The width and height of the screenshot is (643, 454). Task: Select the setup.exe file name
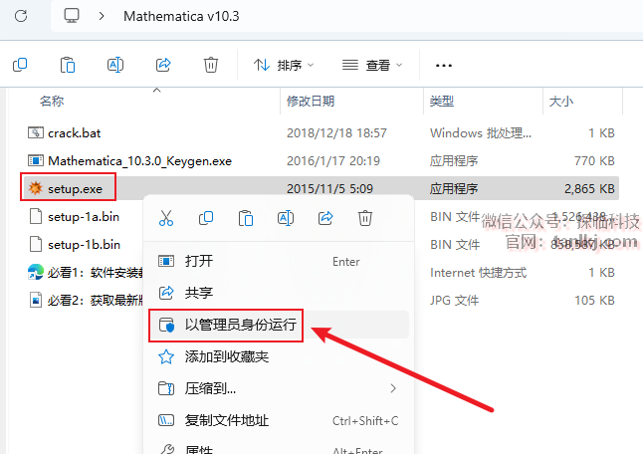click(x=75, y=189)
